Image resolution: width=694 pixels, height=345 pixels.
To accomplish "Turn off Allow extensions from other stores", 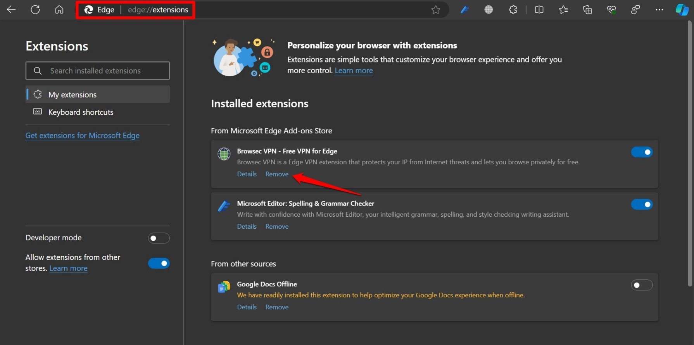I will click(x=159, y=263).
